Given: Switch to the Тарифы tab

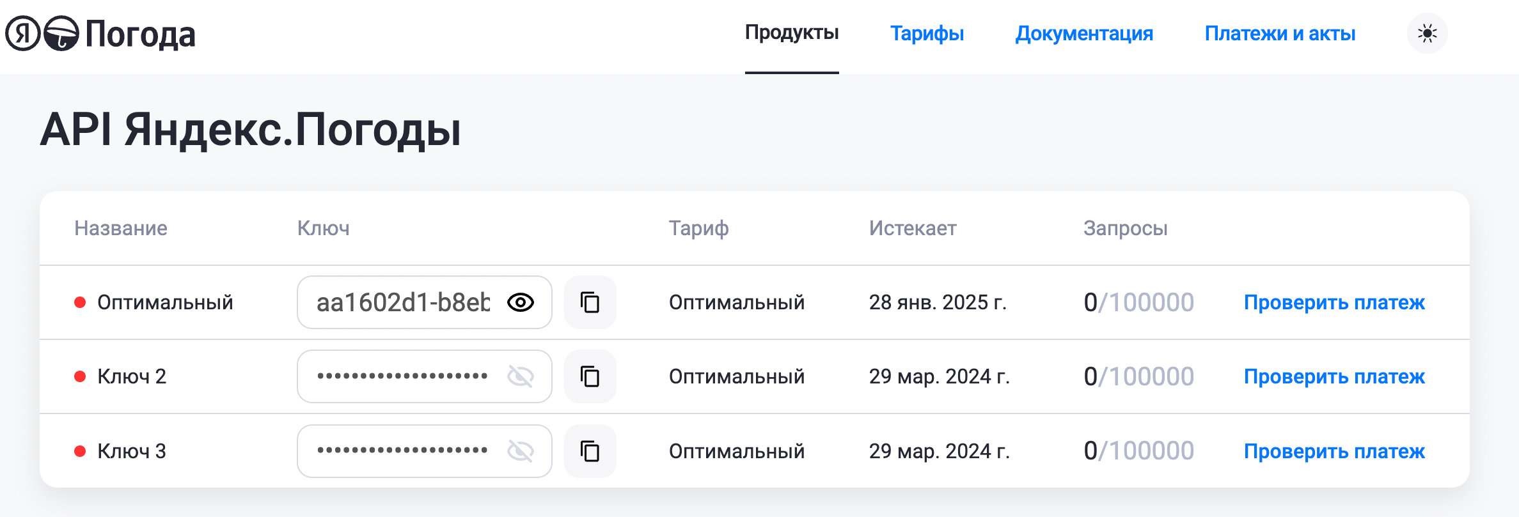Looking at the screenshot, I should point(927,33).
